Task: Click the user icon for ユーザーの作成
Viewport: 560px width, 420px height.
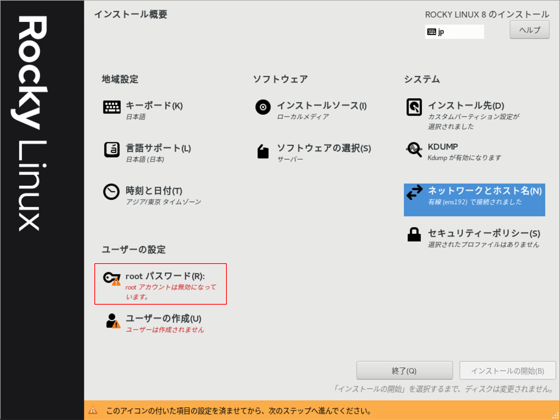Action: coord(112,321)
